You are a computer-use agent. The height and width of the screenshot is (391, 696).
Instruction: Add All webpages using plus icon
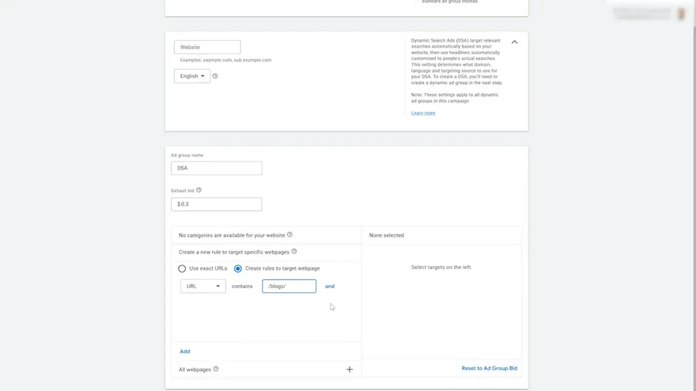pyautogui.click(x=349, y=369)
